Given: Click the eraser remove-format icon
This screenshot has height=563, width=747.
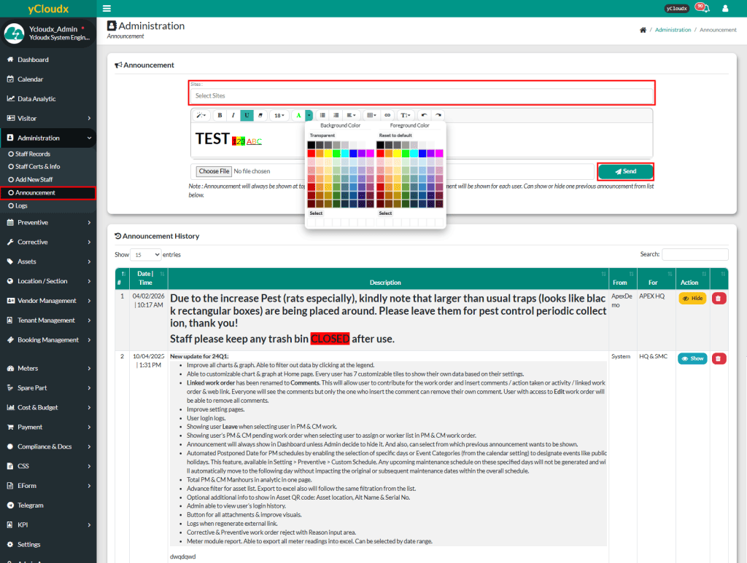Looking at the screenshot, I should (x=260, y=115).
